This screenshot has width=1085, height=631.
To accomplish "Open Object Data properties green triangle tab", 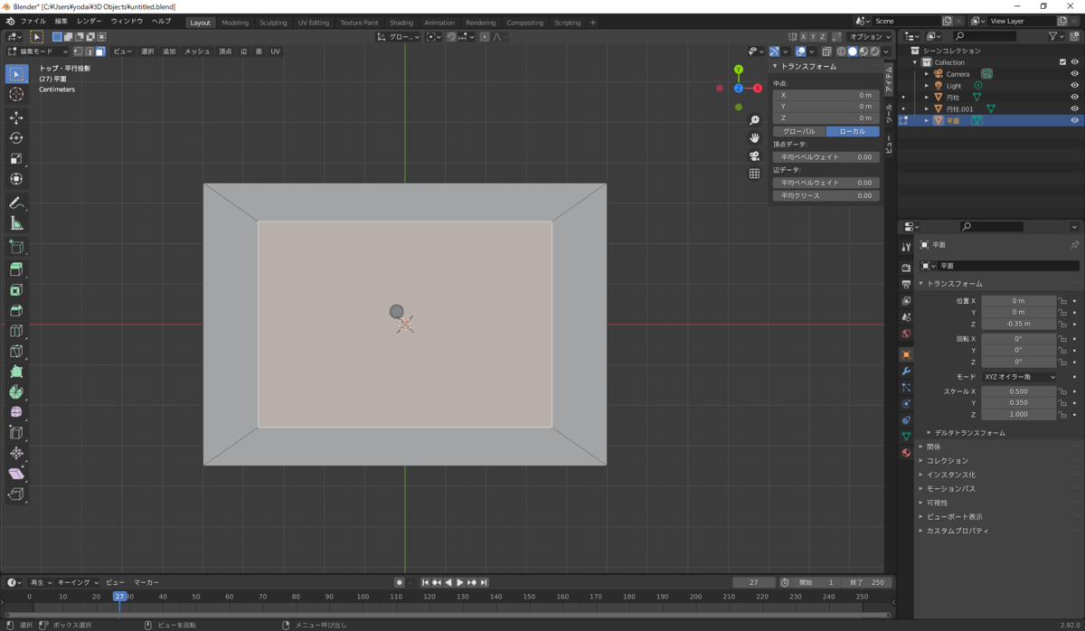I will click(906, 437).
